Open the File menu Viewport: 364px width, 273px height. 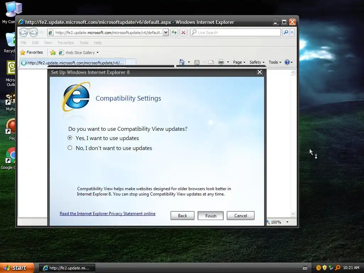tap(23, 43)
